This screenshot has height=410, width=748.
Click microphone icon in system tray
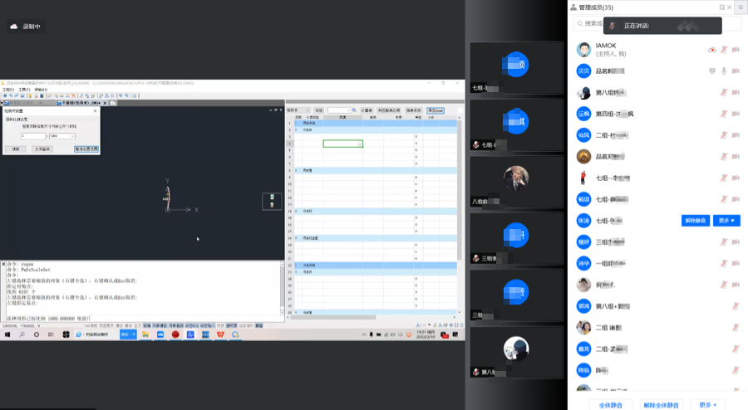pos(372,334)
